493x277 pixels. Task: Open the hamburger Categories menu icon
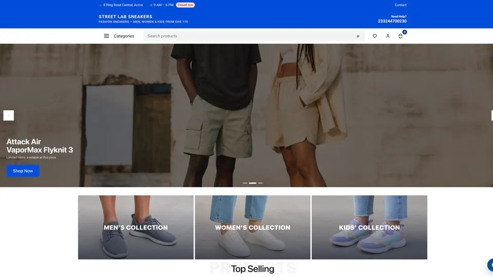click(106, 36)
